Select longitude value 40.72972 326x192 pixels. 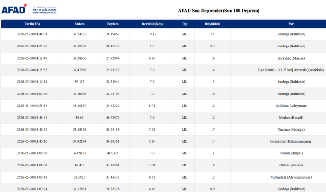(113, 118)
